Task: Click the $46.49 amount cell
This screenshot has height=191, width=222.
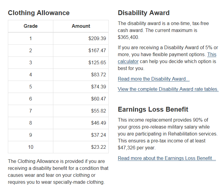Action: click(x=81, y=123)
